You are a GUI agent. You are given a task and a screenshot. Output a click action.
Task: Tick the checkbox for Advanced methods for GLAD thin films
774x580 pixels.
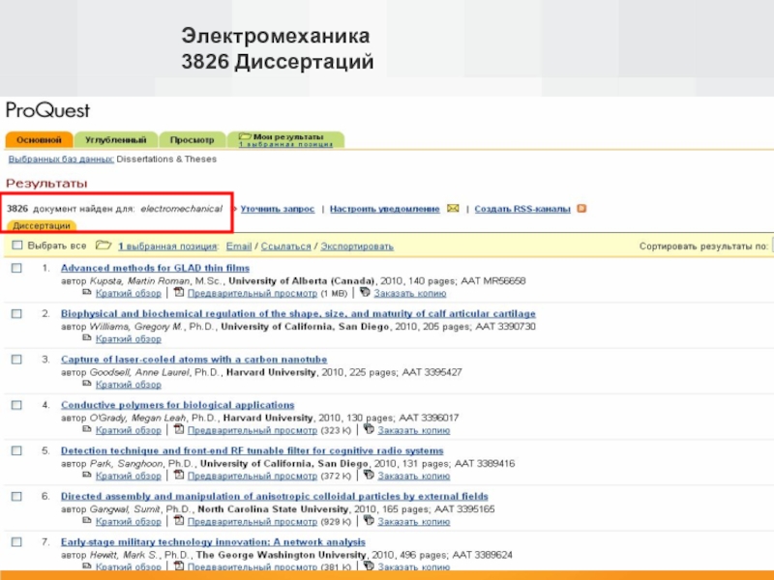[16, 268]
